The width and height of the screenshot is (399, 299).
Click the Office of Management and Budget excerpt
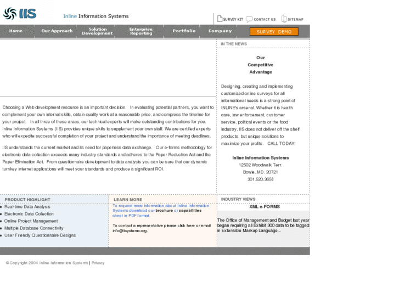pyautogui.click(x=263, y=225)
